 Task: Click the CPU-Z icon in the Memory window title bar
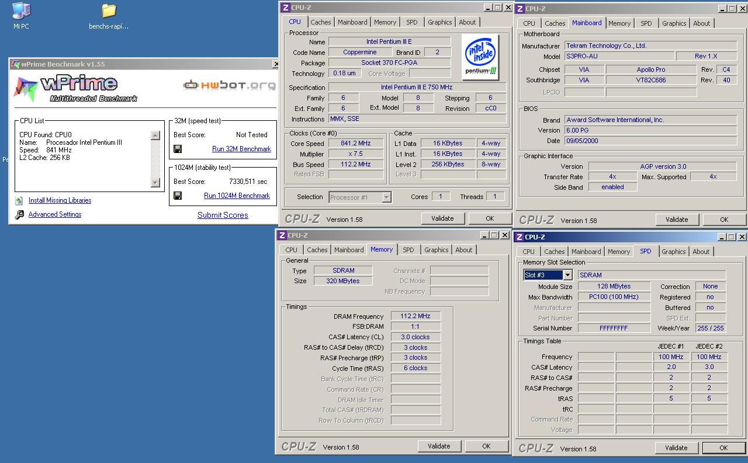click(282, 235)
